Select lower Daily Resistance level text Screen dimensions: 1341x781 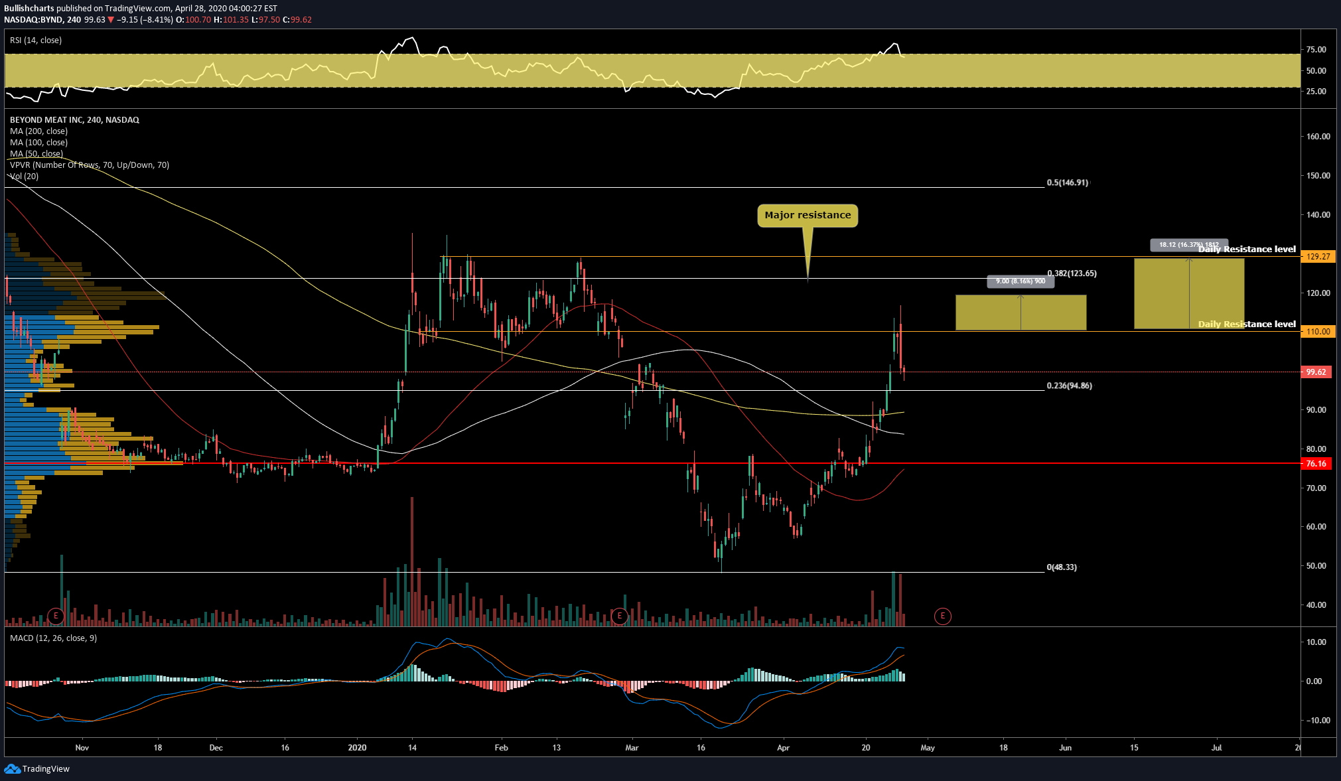(1247, 324)
